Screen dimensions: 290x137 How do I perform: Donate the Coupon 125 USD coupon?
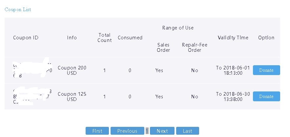[x=266, y=96]
